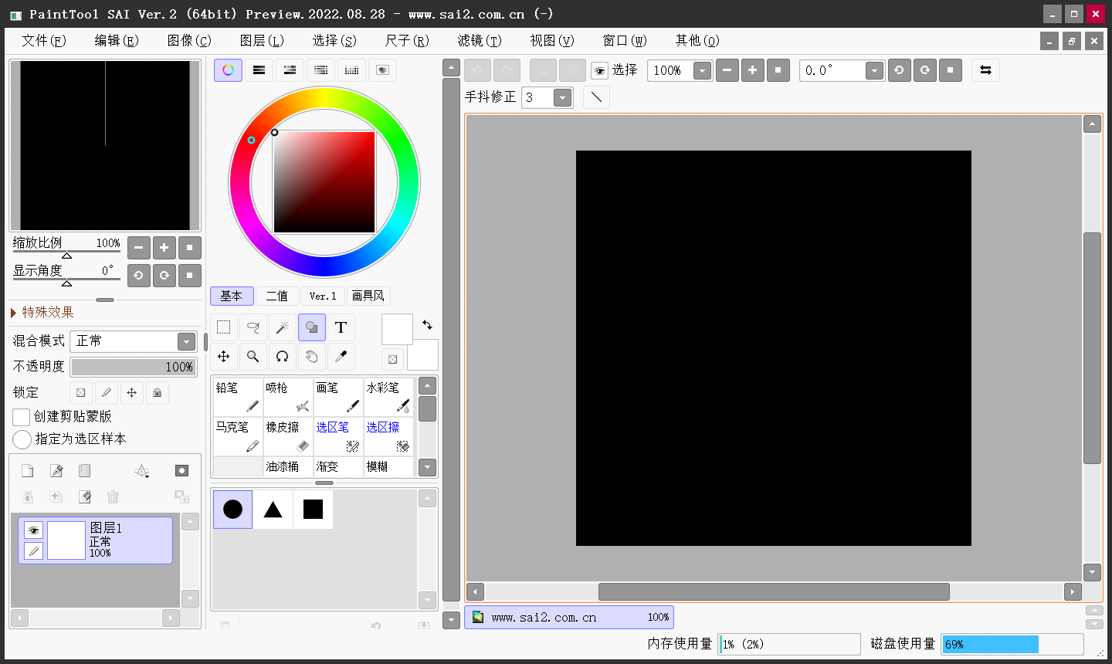The width and height of the screenshot is (1112, 664).
Task: Toggle the scratchpad panel display
Action: [x=382, y=70]
